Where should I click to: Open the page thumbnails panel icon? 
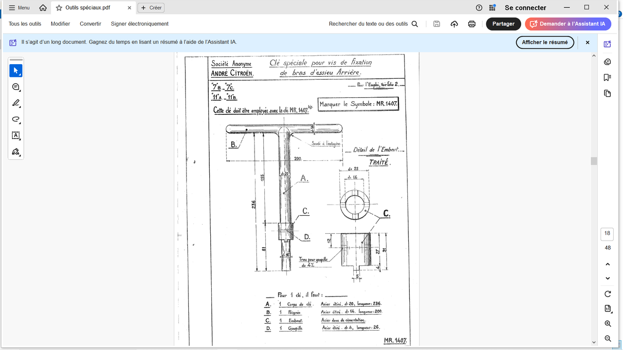(607, 93)
